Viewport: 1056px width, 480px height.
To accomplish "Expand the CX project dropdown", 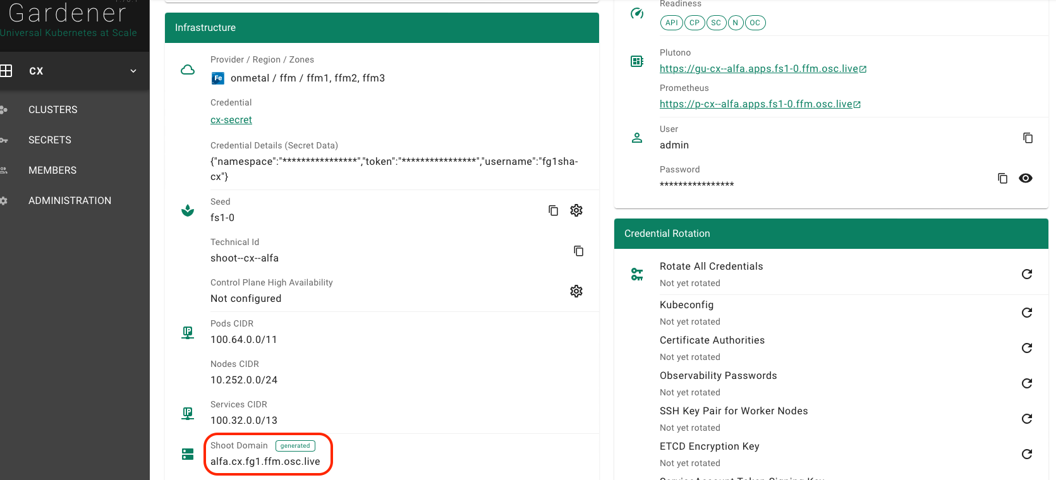I will pyautogui.click(x=133, y=71).
